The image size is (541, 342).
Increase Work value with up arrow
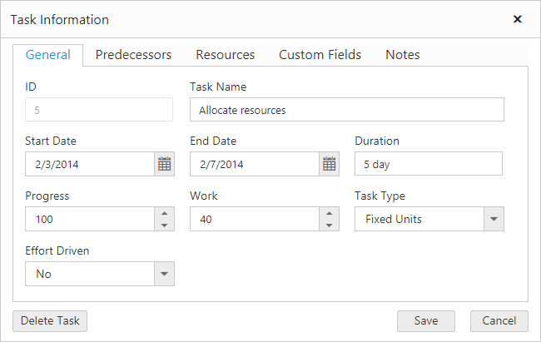coord(329,213)
